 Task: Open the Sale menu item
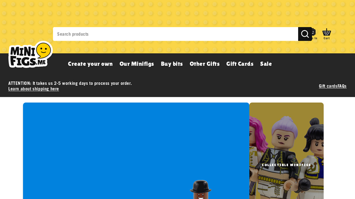pyautogui.click(x=266, y=64)
